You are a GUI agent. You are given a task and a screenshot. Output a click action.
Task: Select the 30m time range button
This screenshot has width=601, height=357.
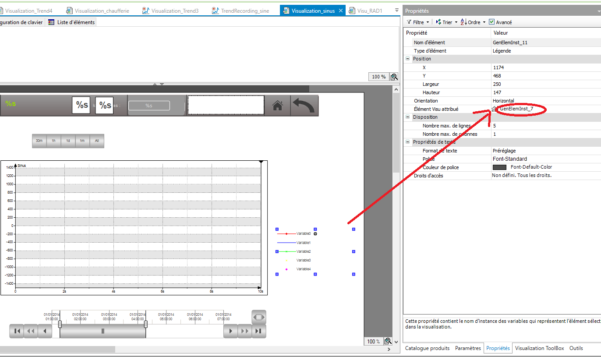[39, 141]
